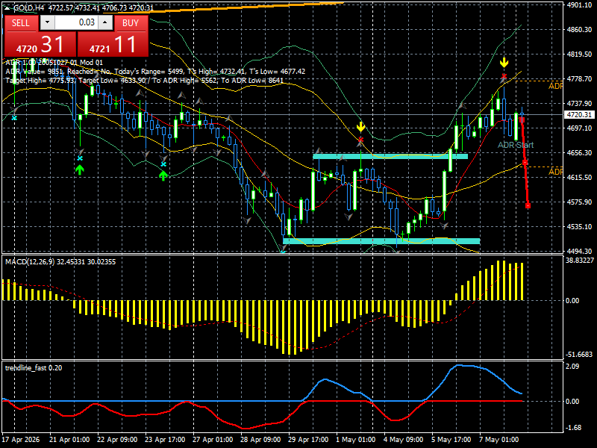Click the upper orange ADR level label
Image resolution: width=597 pixels, height=448 pixels.
pos(555,86)
